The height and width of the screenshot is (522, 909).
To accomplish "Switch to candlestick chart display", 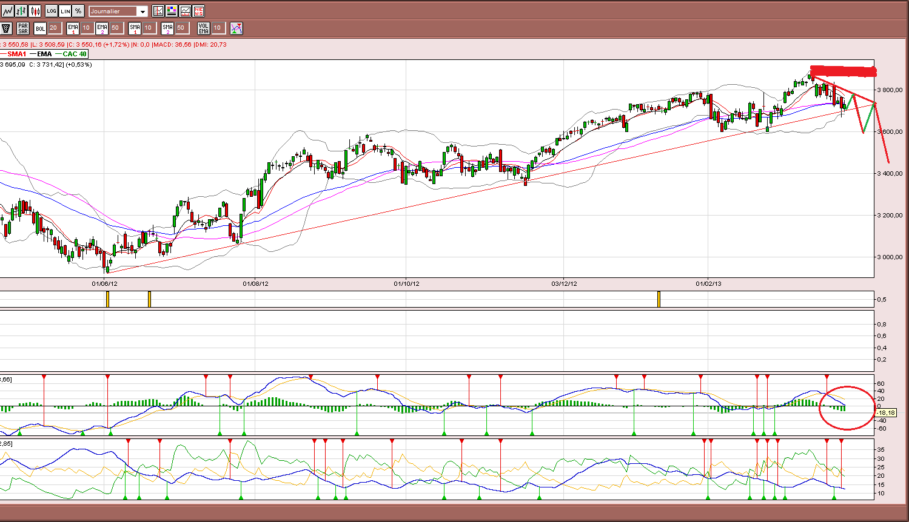I will tap(35, 11).
